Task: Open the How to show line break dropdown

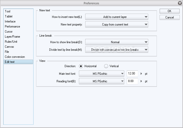Action: click(x=117, y=42)
